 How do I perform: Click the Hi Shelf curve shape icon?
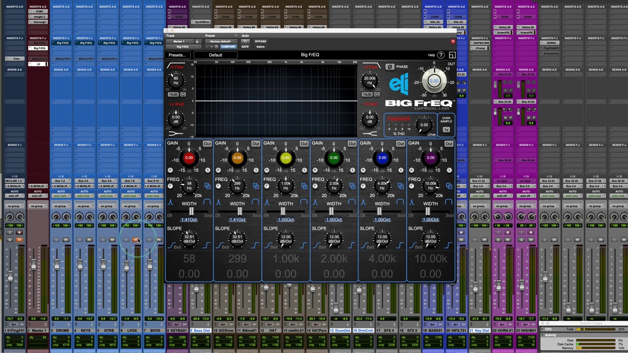pos(370,133)
